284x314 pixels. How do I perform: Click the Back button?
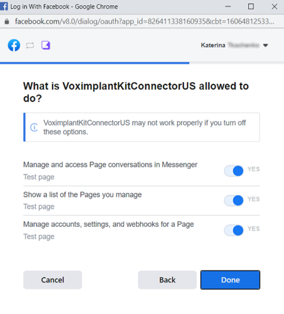(168, 280)
